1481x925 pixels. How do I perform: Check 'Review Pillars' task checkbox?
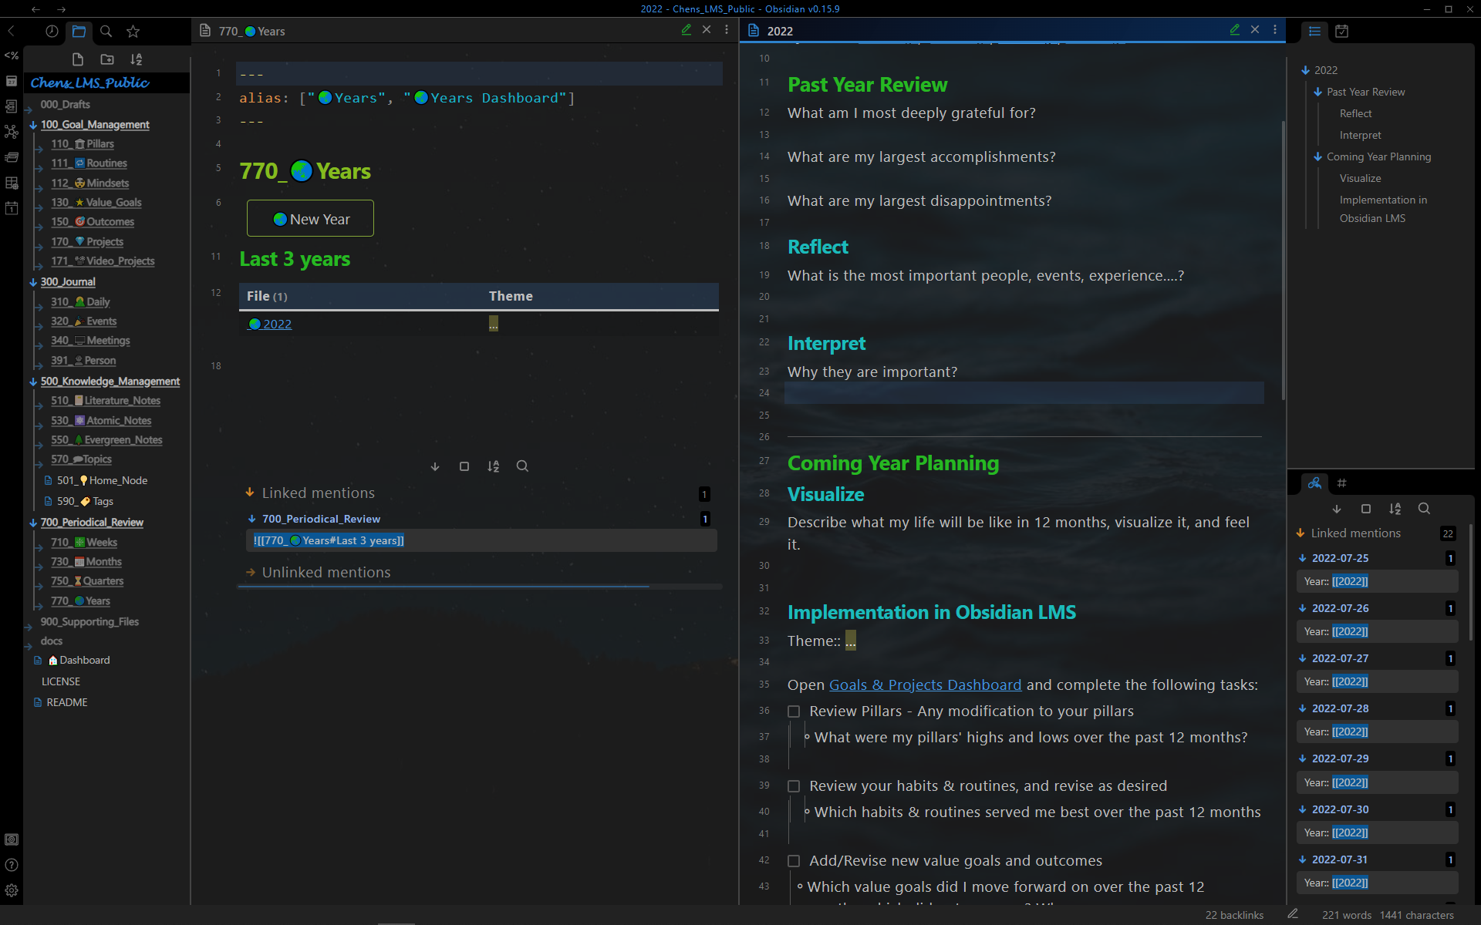coord(794,711)
